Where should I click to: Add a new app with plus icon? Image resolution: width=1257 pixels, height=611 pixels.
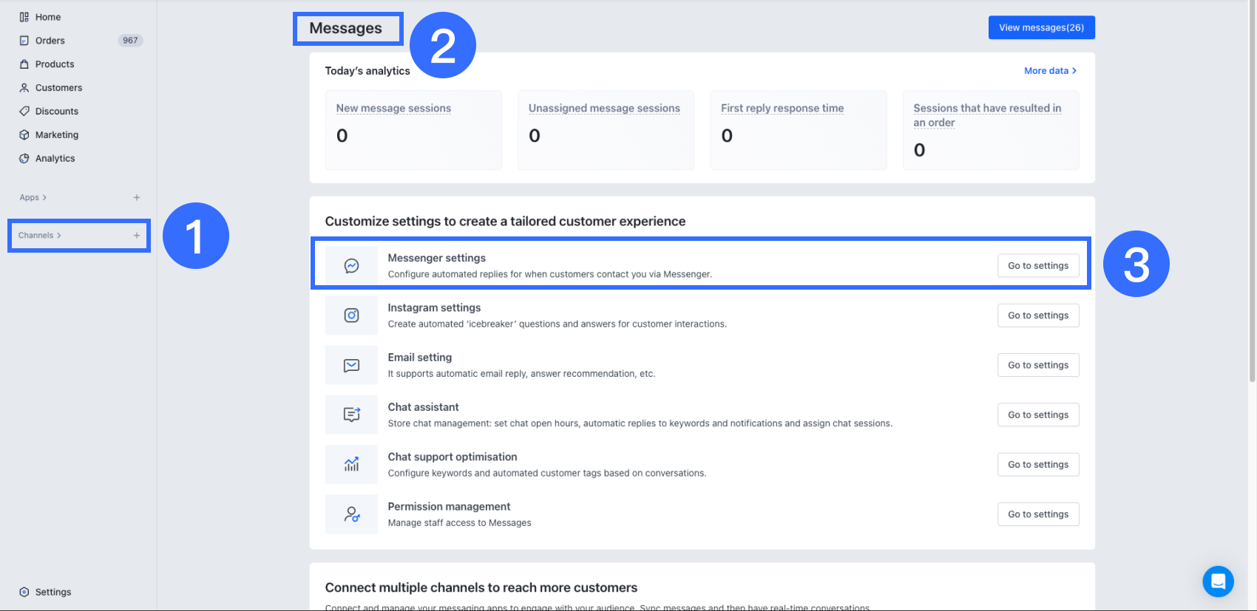(137, 197)
